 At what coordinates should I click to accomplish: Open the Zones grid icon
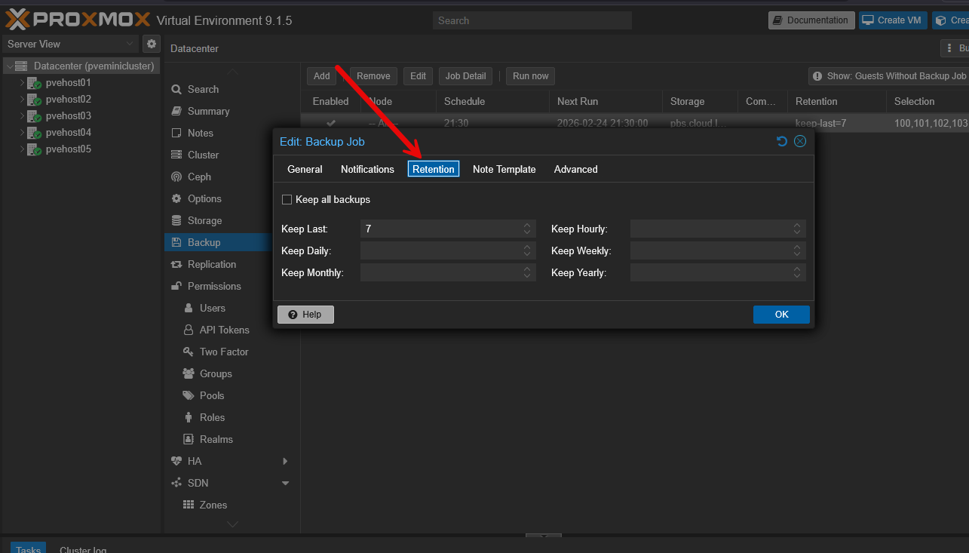(x=188, y=505)
